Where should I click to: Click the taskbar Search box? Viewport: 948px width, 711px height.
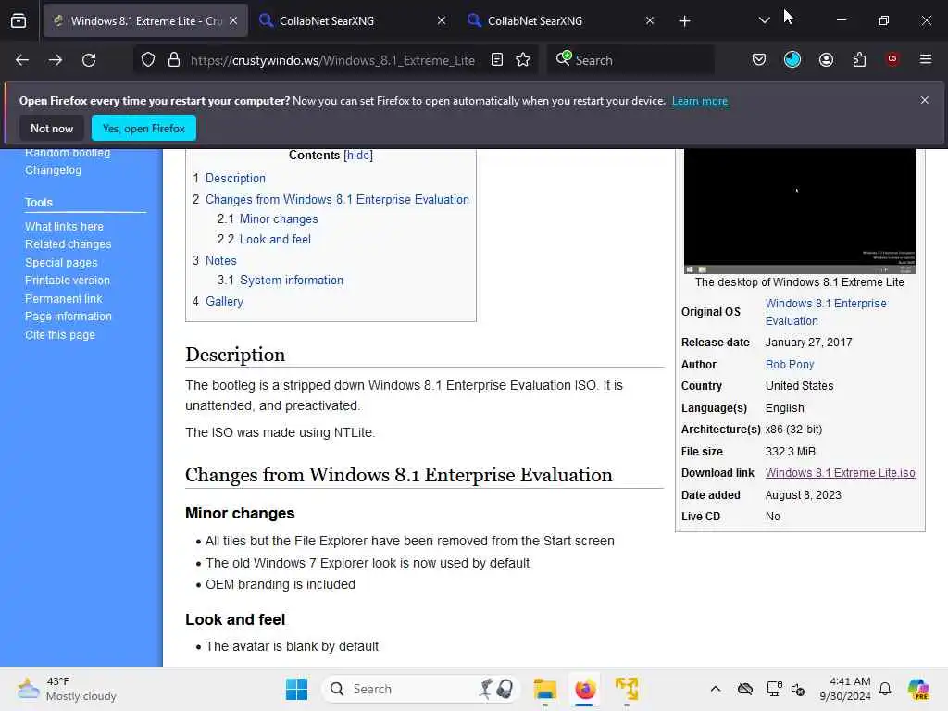[x=421, y=689]
